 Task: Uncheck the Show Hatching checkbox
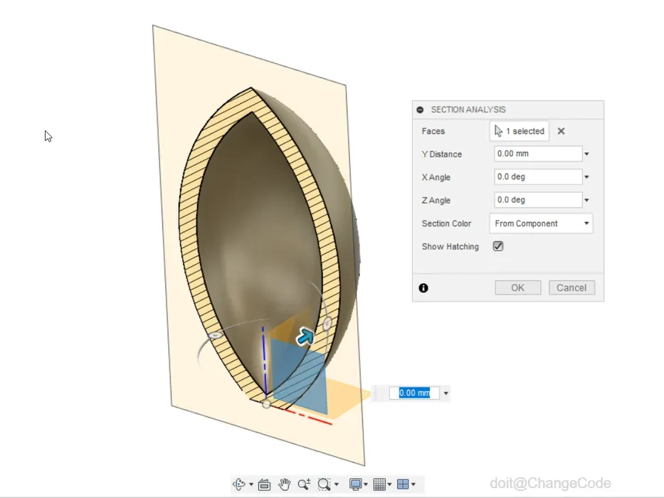(x=498, y=246)
